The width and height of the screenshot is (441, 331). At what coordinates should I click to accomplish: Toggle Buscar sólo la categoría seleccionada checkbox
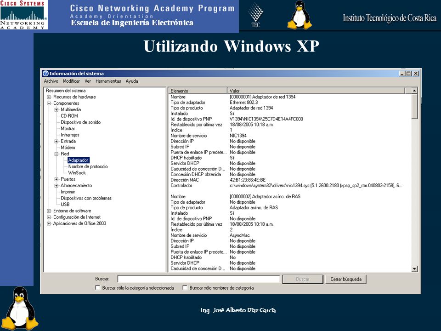[x=98, y=288]
